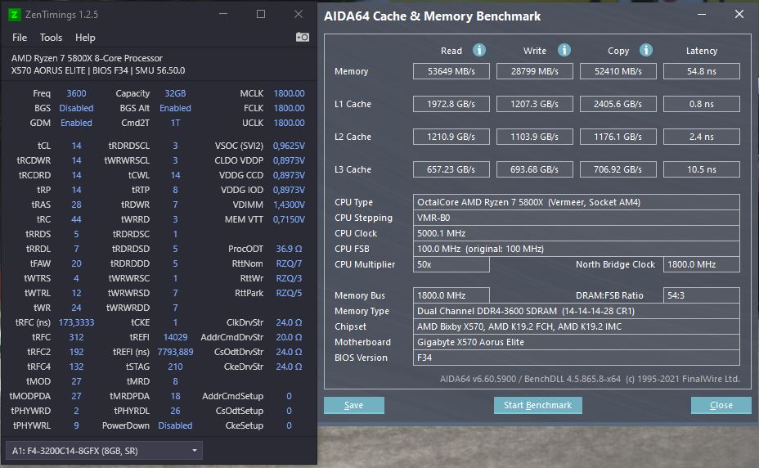The height and width of the screenshot is (468, 759).
Task: Click the DRAM:FSB Ratio 54:3 field
Action: click(x=702, y=295)
